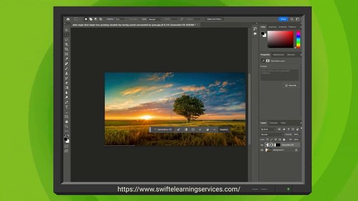Select the Horizontal Type tool
The width and height of the screenshot is (358, 201).
[67, 107]
